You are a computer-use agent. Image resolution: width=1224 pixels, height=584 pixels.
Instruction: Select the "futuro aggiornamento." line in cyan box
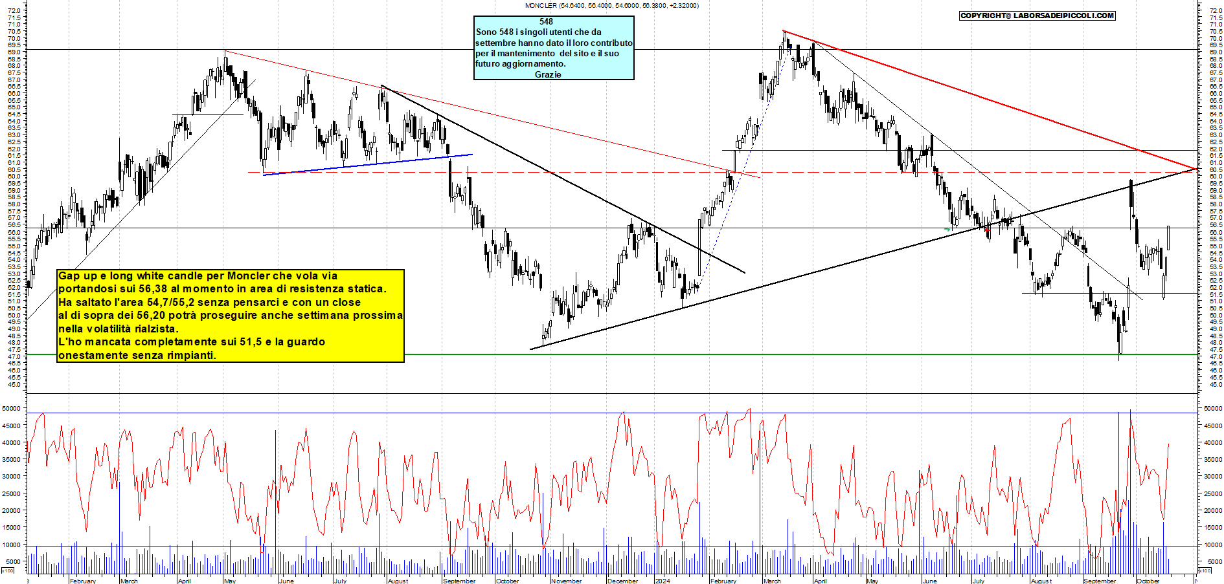(520, 63)
